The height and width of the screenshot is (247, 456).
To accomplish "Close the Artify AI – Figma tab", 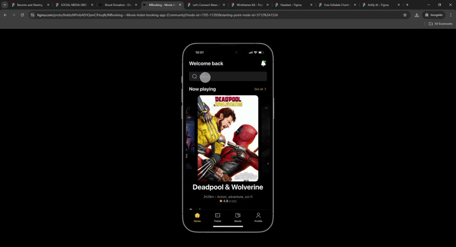I will click(x=399, y=5).
